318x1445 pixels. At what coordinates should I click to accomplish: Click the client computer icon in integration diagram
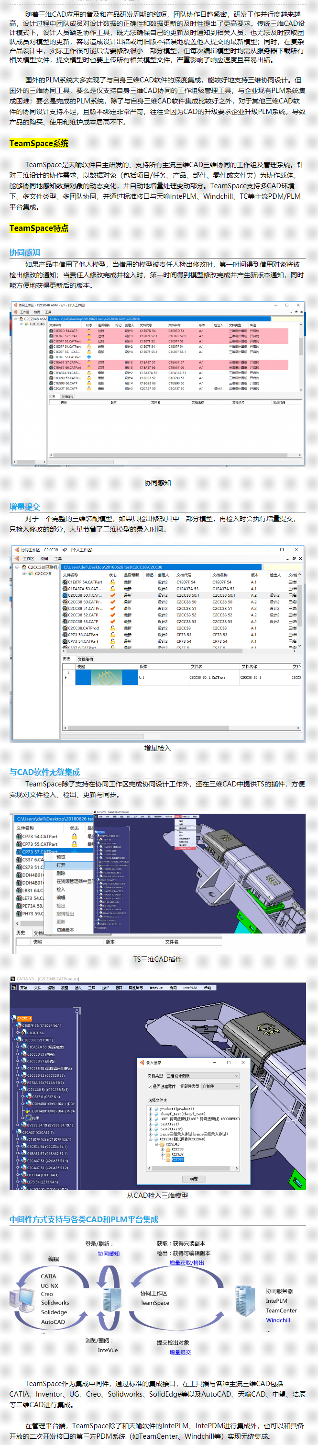point(22,1300)
